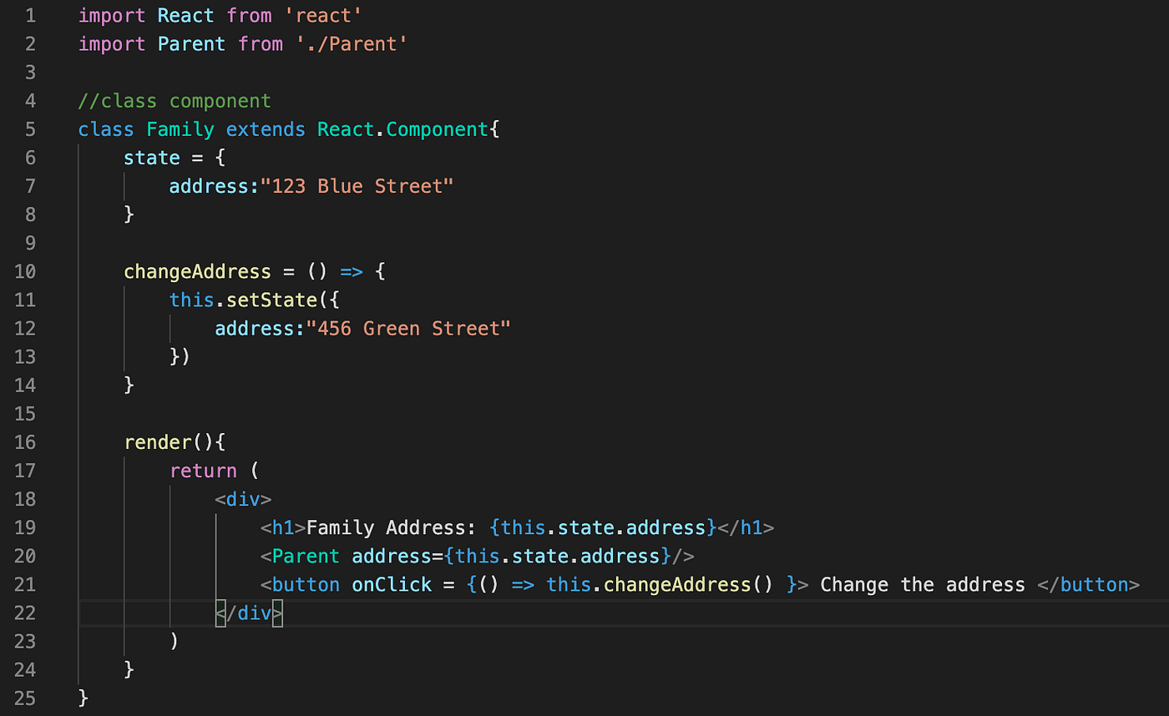Viewport: 1169px width, 716px height.
Task: Click the Family class name
Action: (x=180, y=129)
